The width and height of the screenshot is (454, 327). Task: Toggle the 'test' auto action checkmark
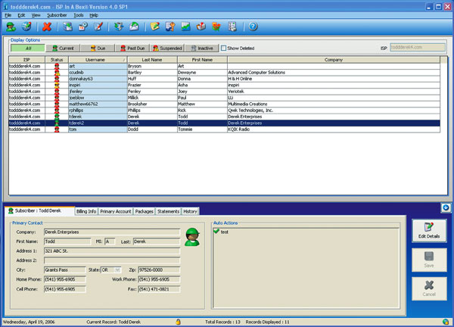pyautogui.click(x=216, y=232)
